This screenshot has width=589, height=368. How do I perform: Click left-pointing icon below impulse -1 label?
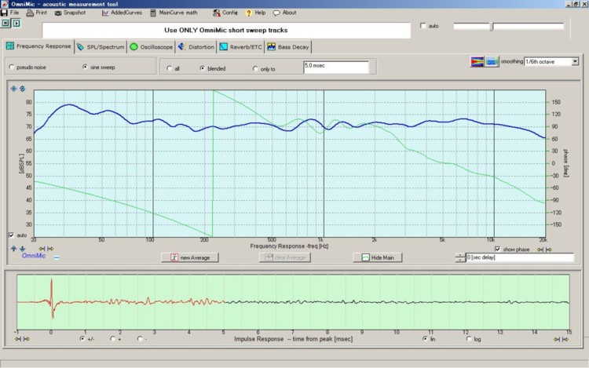pos(17,339)
